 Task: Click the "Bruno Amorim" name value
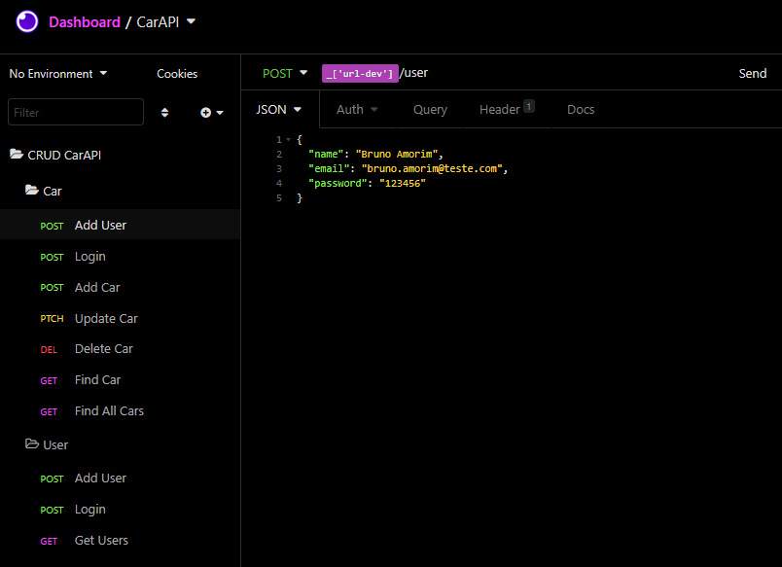click(x=397, y=154)
